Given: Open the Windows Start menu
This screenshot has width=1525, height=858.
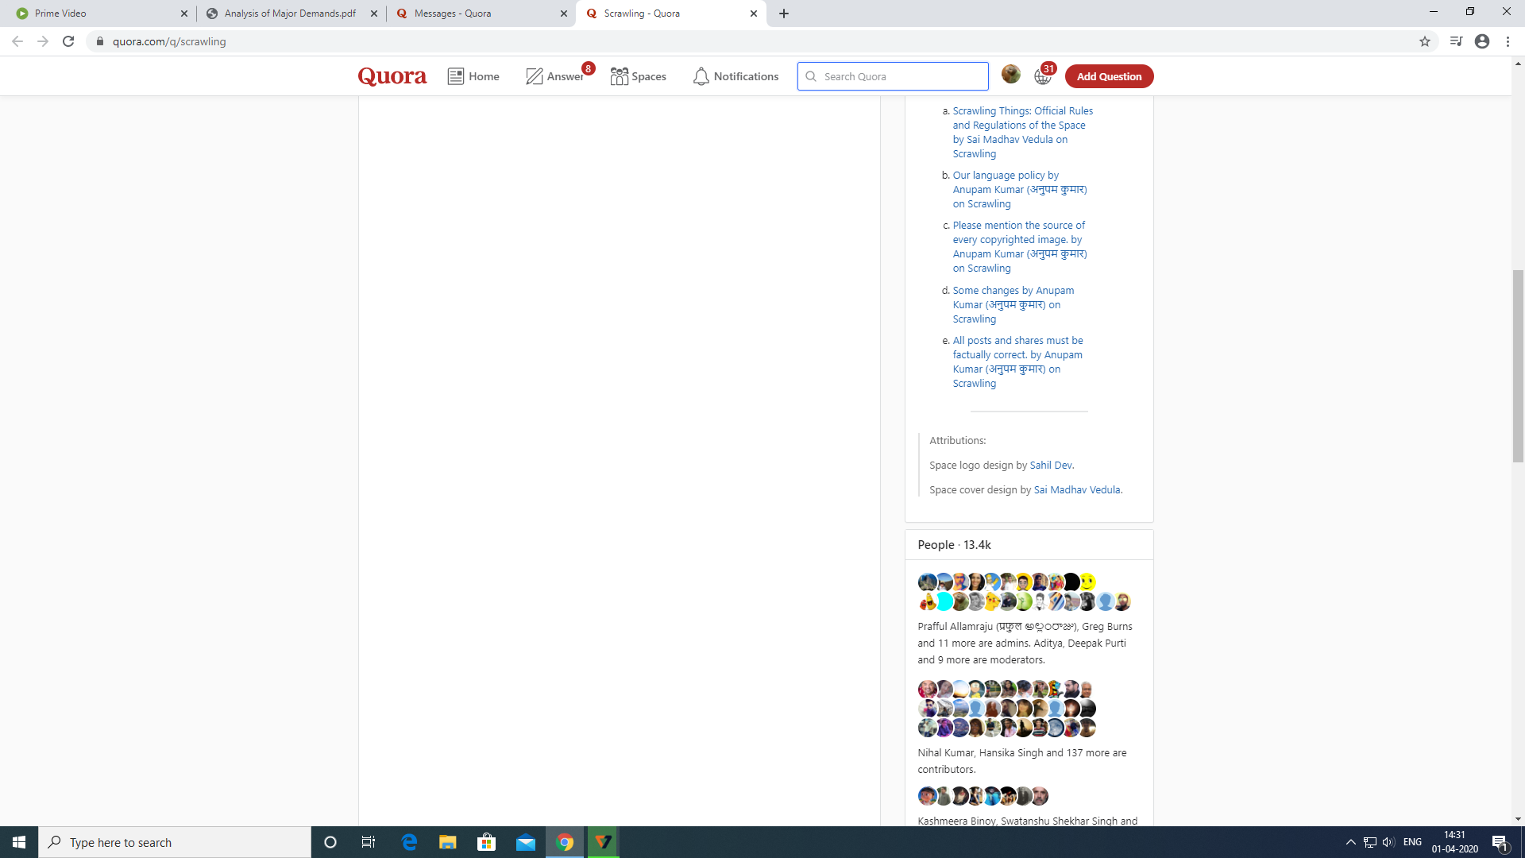Looking at the screenshot, I should point(19,842).
